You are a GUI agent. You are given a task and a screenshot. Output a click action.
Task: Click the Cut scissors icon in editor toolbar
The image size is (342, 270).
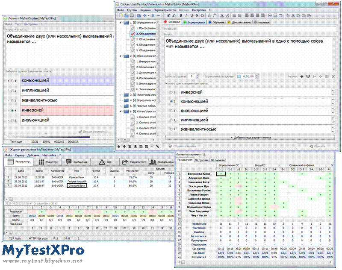coord(293,15)
